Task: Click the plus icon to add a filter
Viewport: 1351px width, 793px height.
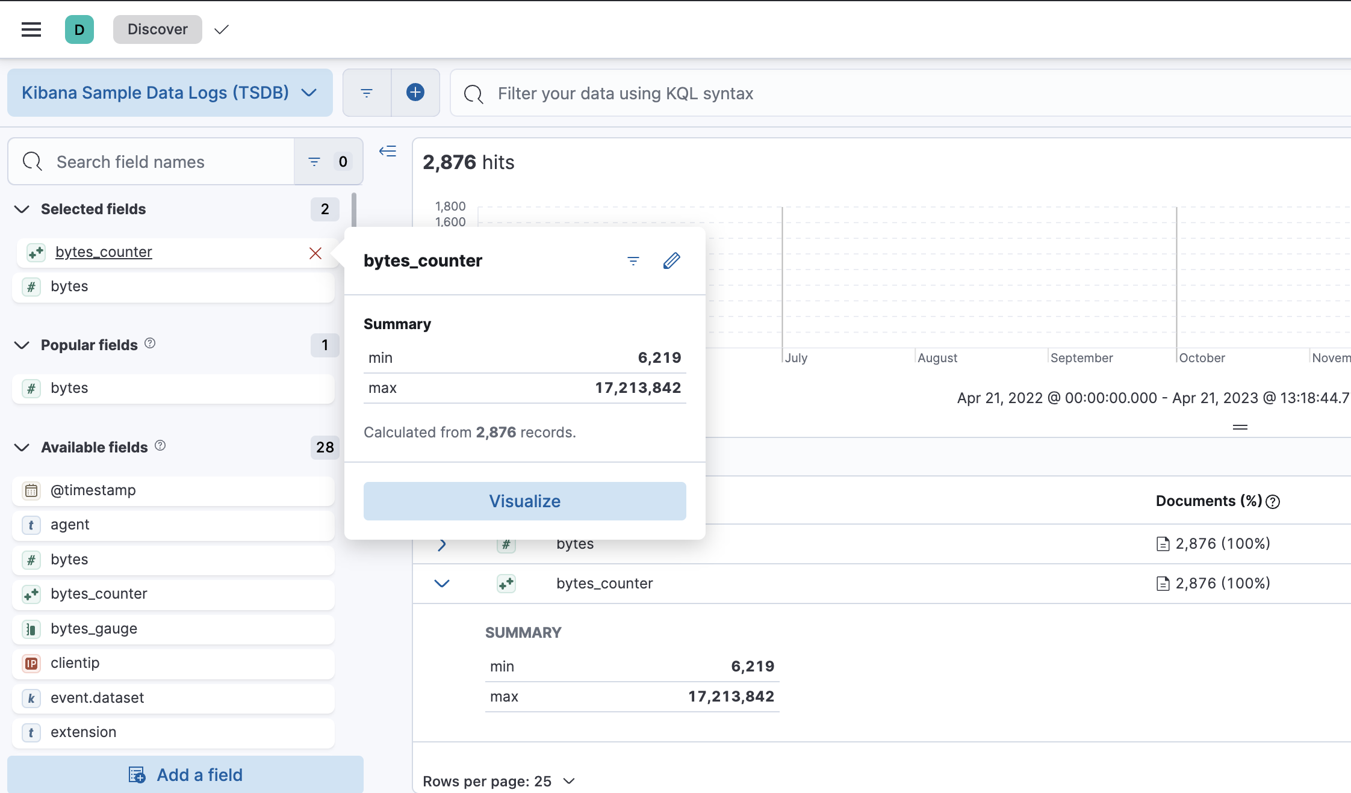Action: pyautogui.click(x=415, y=93)
